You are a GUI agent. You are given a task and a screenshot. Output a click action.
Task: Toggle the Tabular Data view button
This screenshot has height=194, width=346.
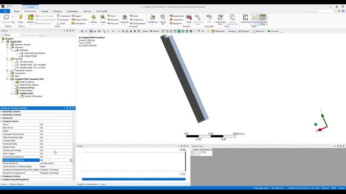263,19
